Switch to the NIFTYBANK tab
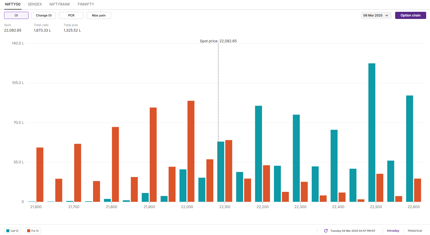The width and height of the screenshot is (430, 235). pyautogui.click(x=60, y=4)
